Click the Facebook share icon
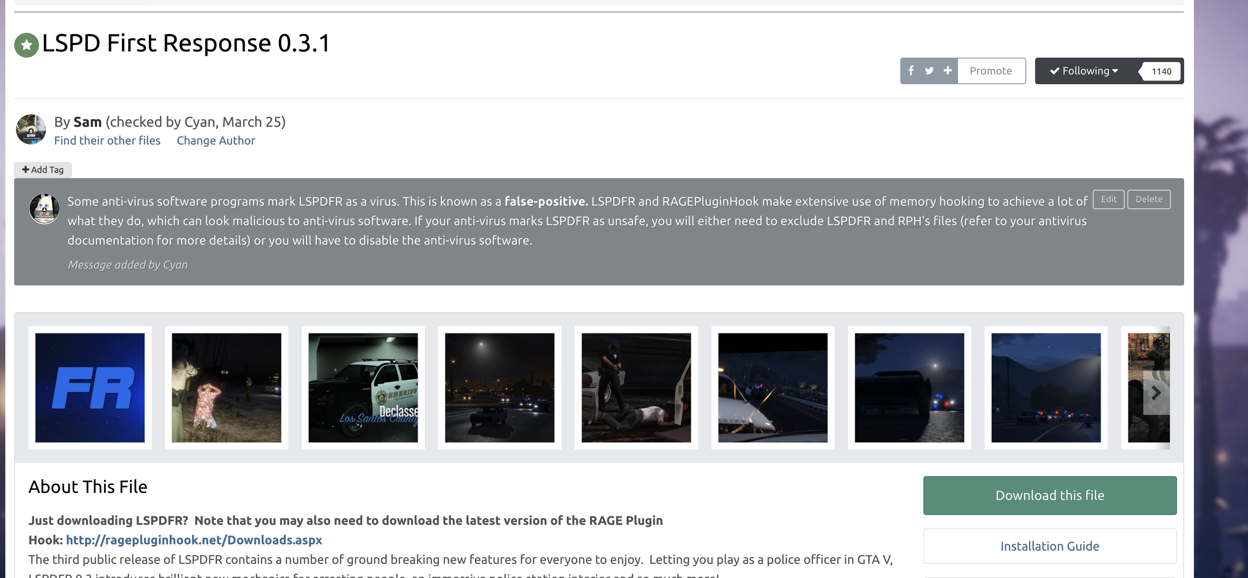 click(x=911, y=70)
